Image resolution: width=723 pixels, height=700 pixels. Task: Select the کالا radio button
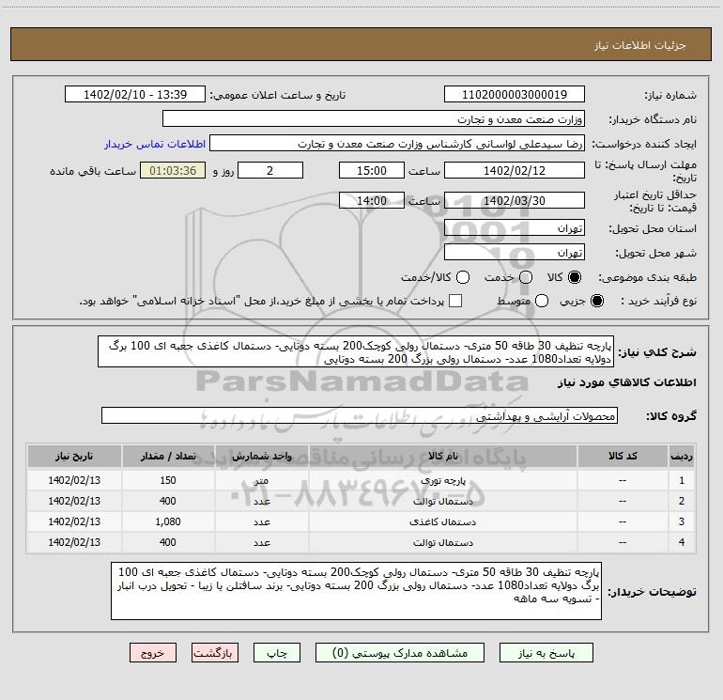pyautogui.click(x=575, y=277)
